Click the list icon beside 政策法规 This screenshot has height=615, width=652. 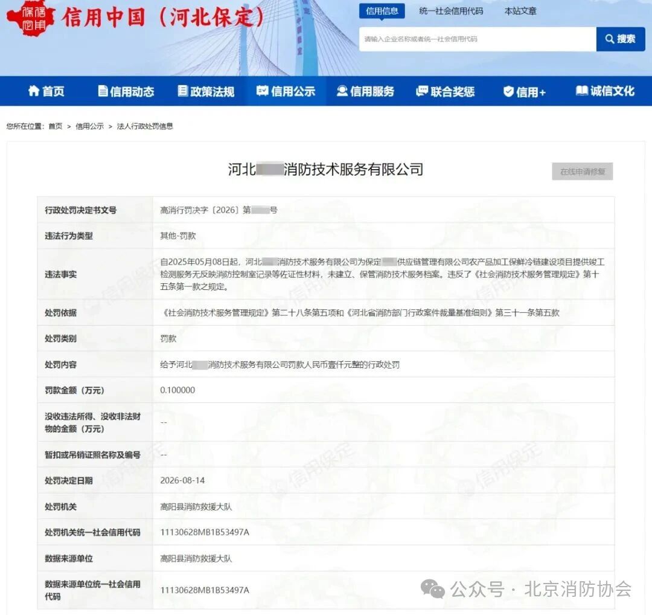pos(182,91)
